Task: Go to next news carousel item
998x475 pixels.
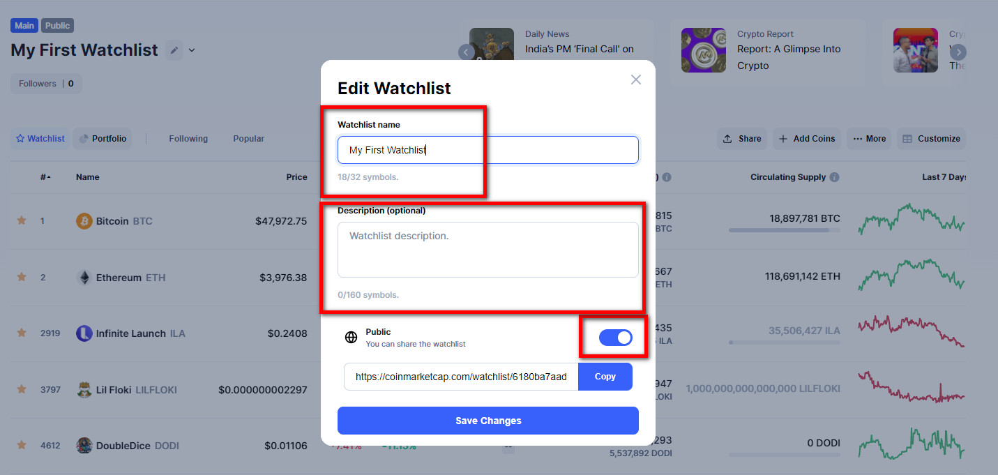Action: [958, 52]
